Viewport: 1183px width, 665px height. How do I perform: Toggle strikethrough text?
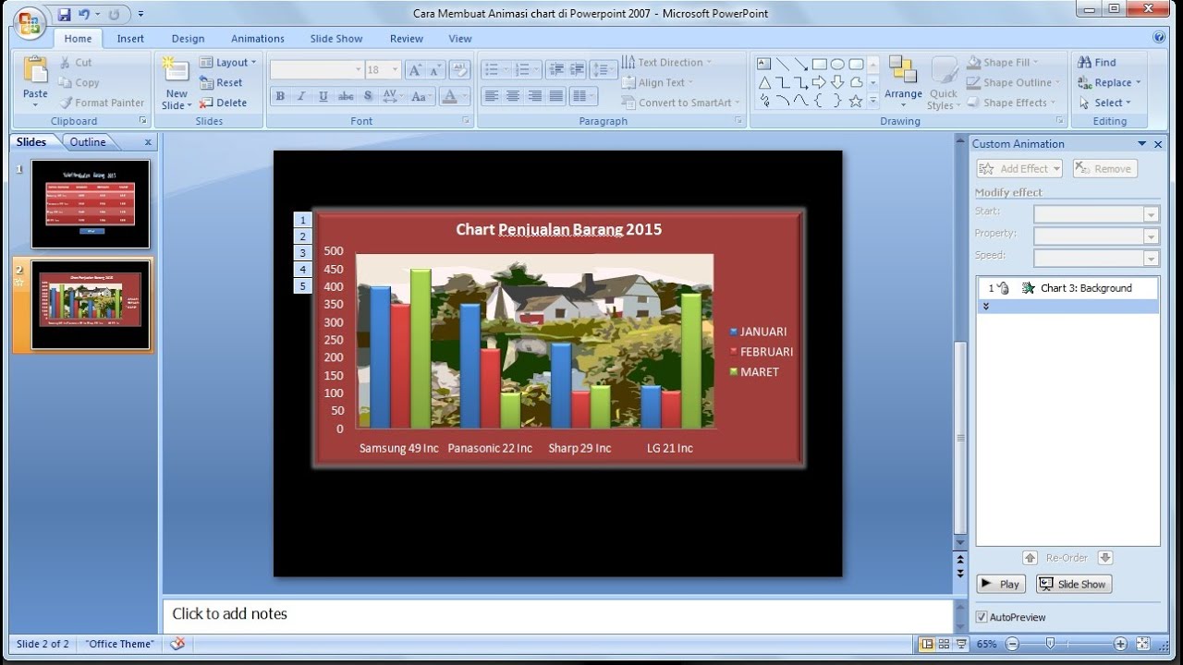tap(346, 96)
